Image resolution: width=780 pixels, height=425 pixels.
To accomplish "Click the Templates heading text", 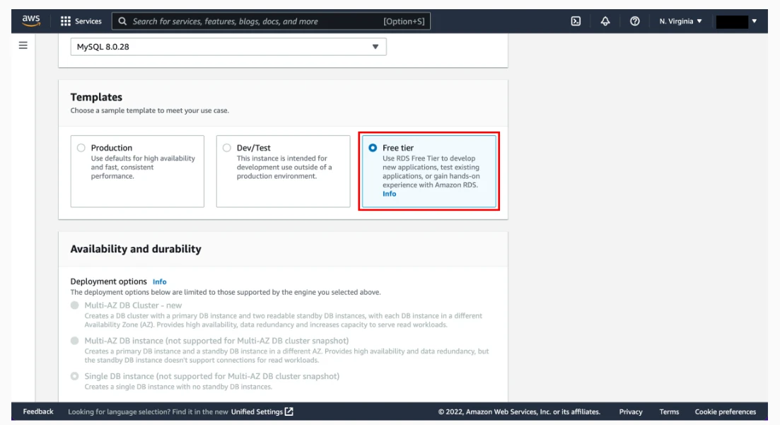I will pos(96,97).
